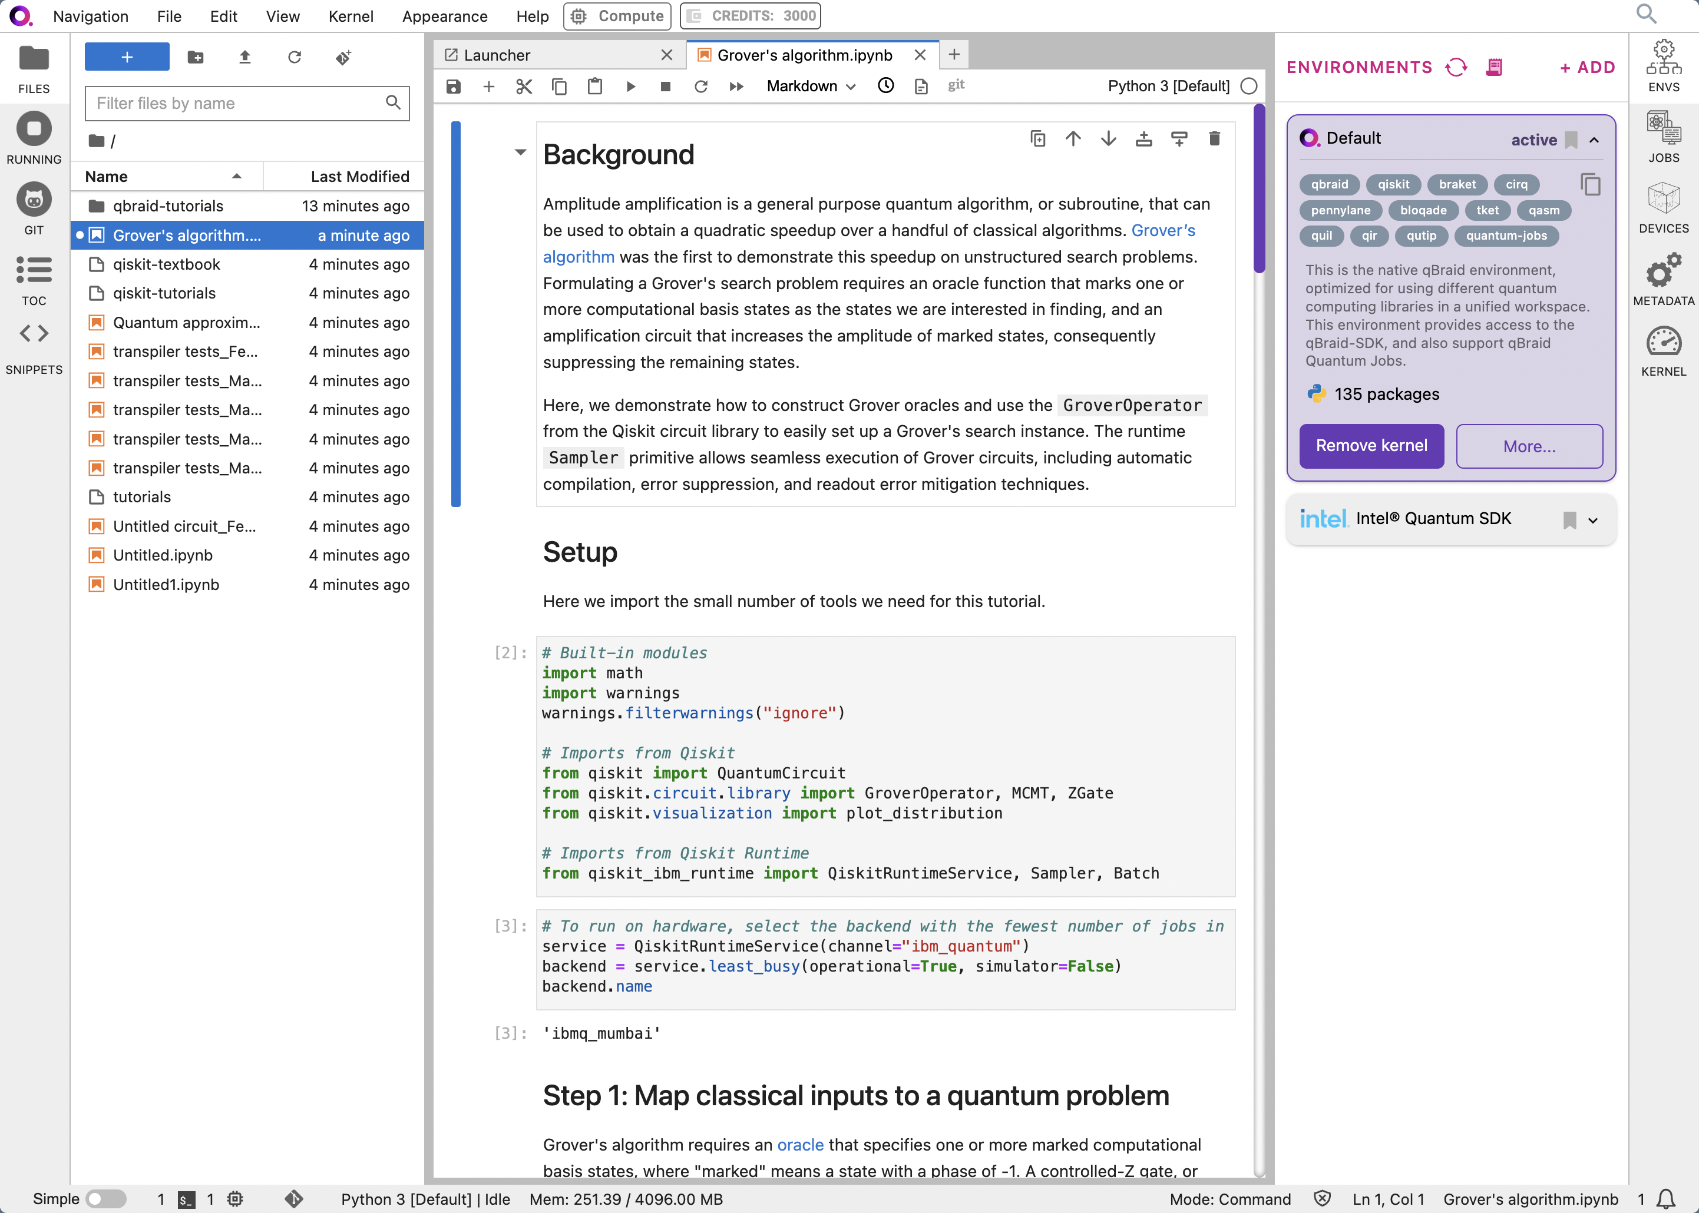Focus the Filter files by name field

click(247, 103)
